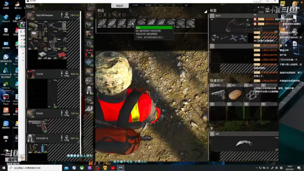Select the long stick in work jacket

[52, 93]
